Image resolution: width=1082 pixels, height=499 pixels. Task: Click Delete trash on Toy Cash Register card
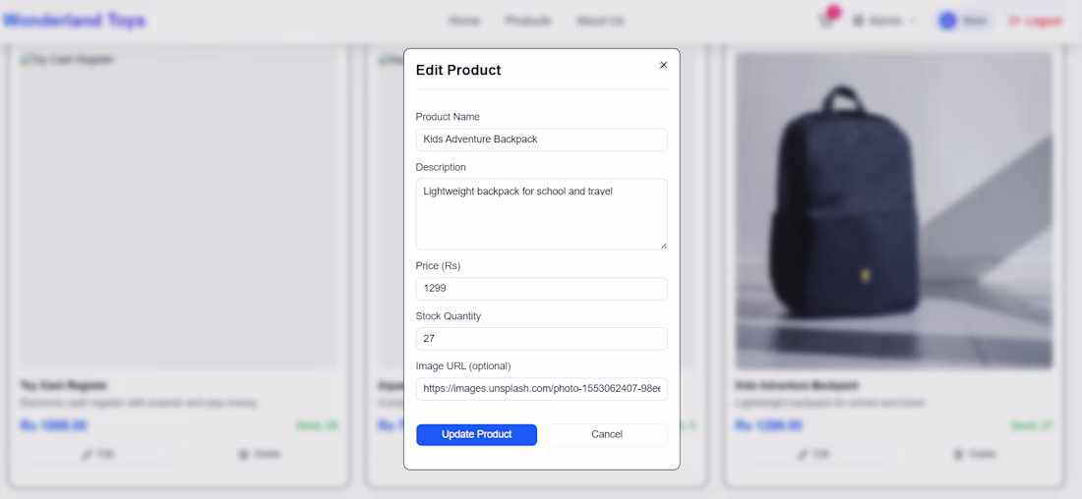click(260, 454)
